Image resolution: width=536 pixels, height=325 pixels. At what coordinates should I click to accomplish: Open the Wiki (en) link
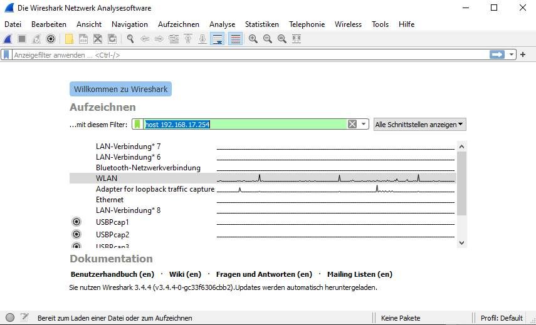pos(185,274)
